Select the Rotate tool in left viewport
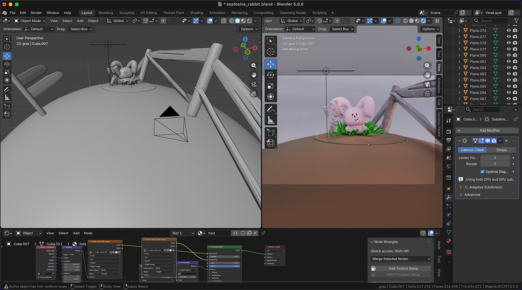522x290 pixels. click(7, 64)
